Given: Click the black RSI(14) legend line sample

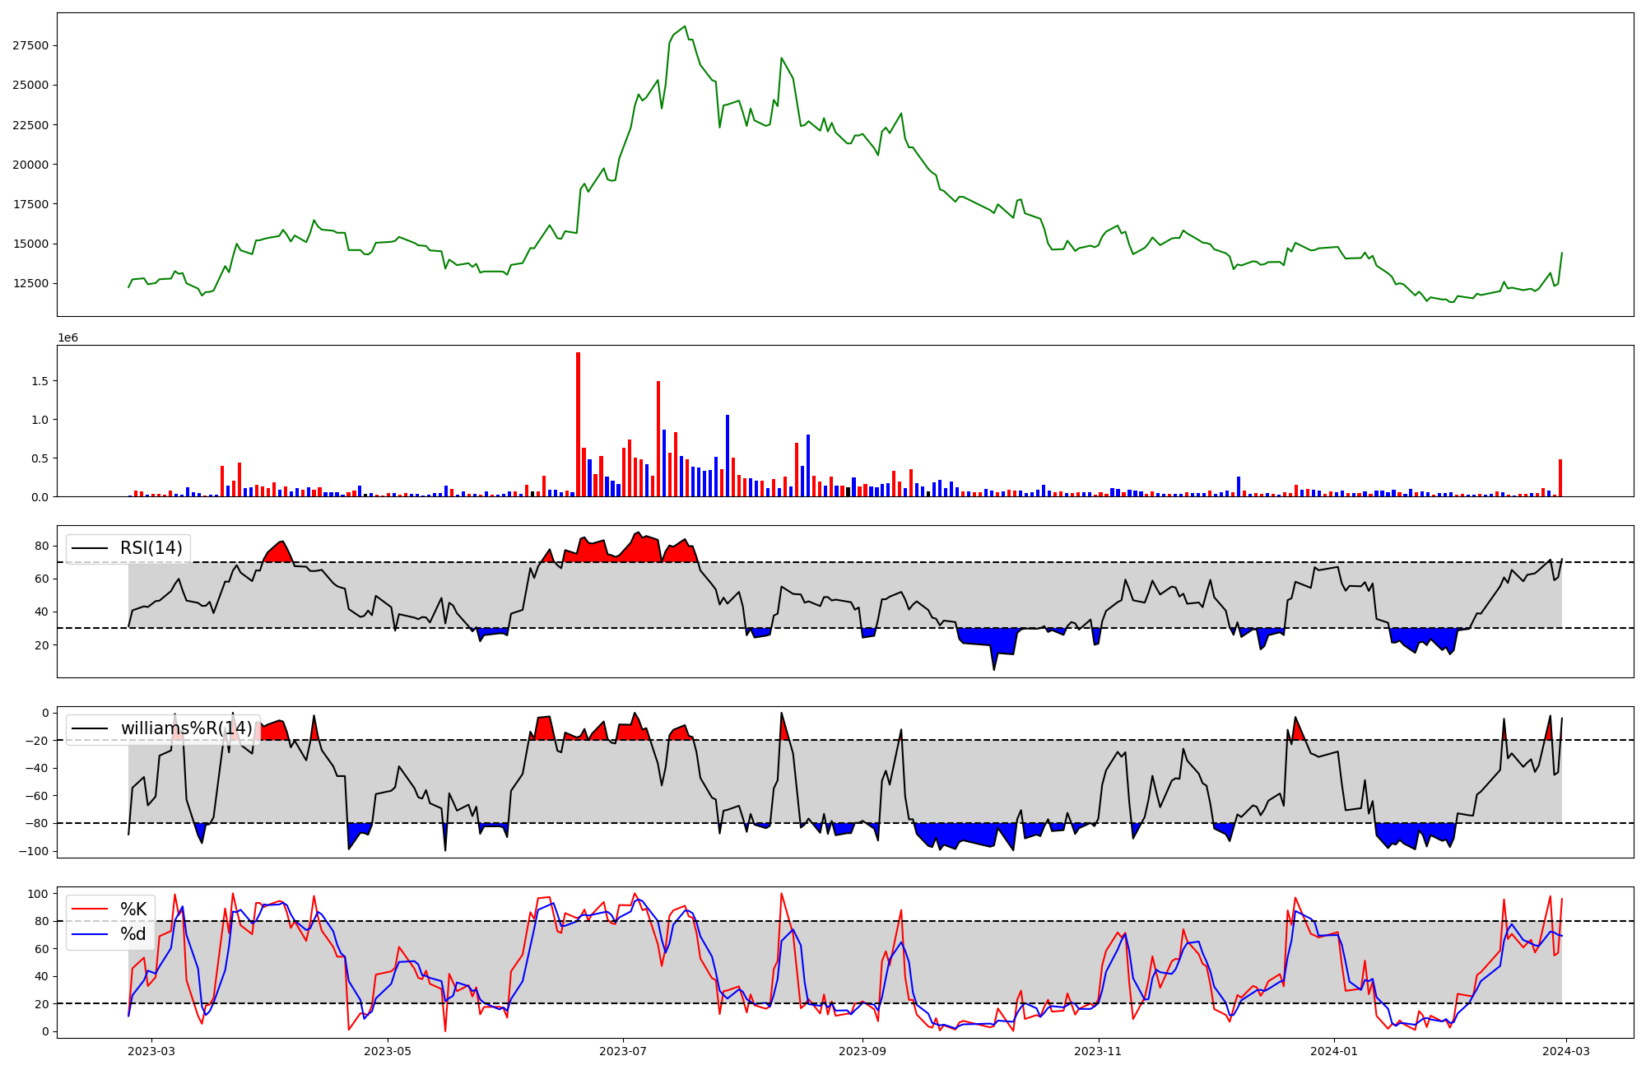Looking at the screenshot, I should 90,548.
